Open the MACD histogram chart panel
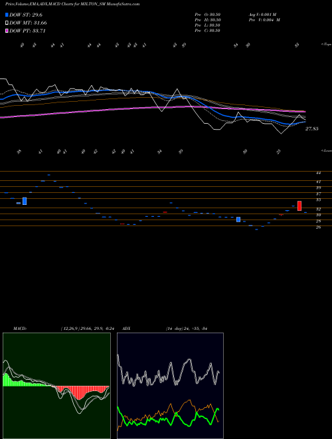 56,386
